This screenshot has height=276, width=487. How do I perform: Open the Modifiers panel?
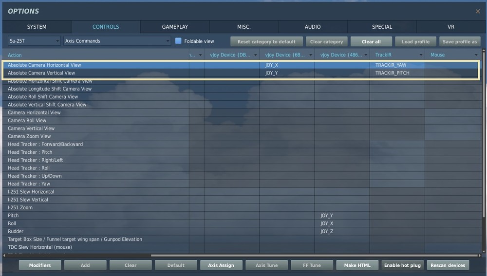[40, 265]
